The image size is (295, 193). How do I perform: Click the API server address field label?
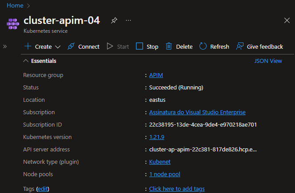[47, 149]
